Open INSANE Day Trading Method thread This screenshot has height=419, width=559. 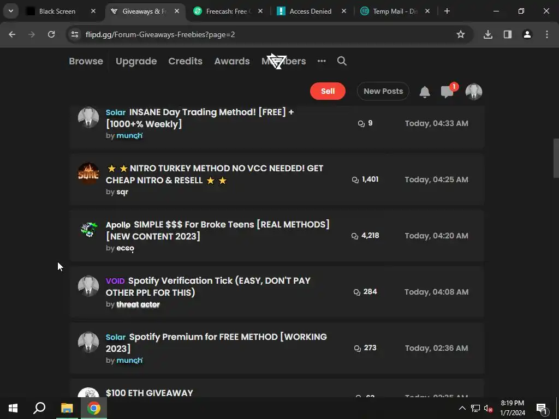pos(200,118)
